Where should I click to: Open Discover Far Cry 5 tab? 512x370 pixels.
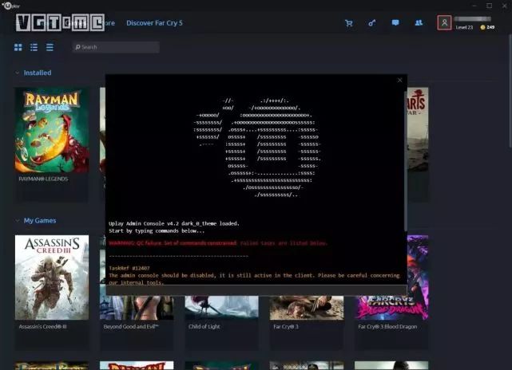click(x=154, y=23)
